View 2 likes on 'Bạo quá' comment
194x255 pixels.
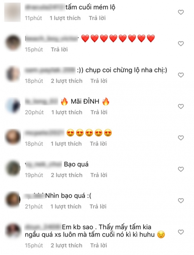click(x=67, y=175)
